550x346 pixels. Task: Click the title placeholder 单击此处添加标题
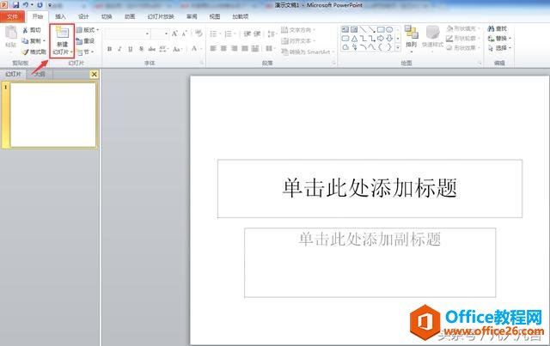369,187
